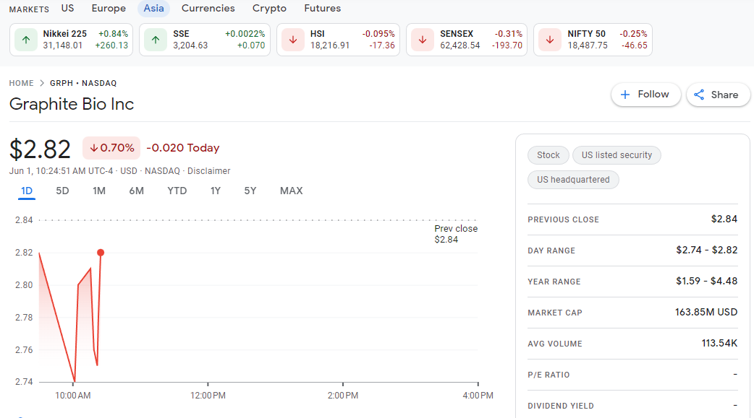Viewport: 754px width, 418px height.
Task: Click the $1.59 - $4.48 year range value
Action: click(706, 282)
